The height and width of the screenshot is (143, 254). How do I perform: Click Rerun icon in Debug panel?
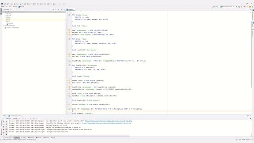(4, 119)
